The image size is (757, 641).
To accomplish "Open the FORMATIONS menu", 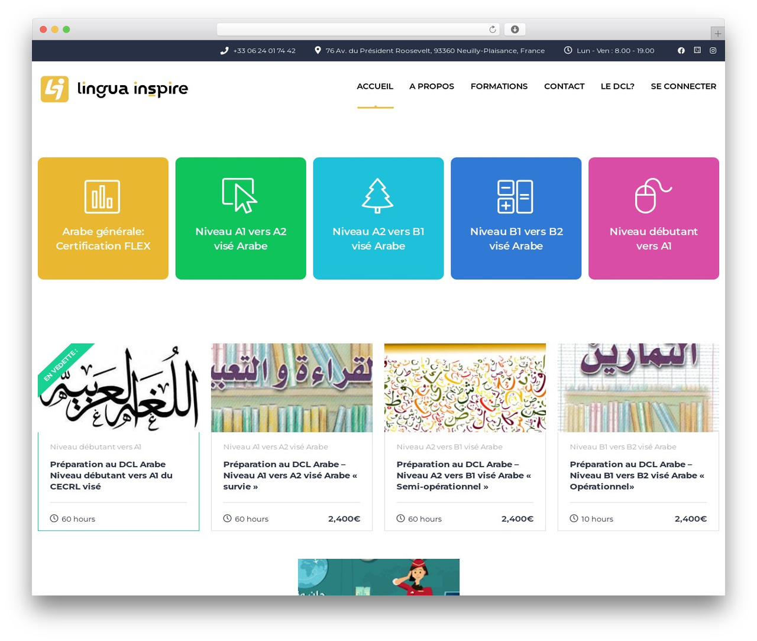I will [x=499, y=86].
